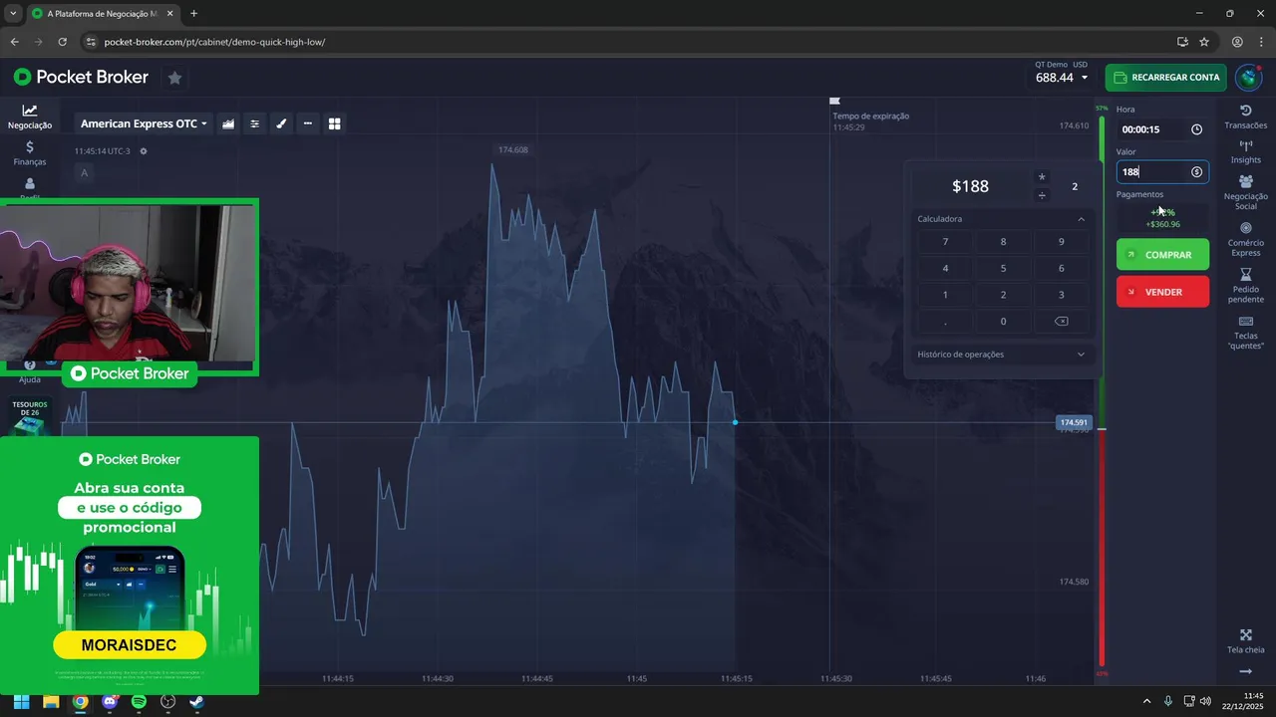Open the Chrome tab search dropdown
Viewport: 1276px width, 717px height.
click(12, 14)
